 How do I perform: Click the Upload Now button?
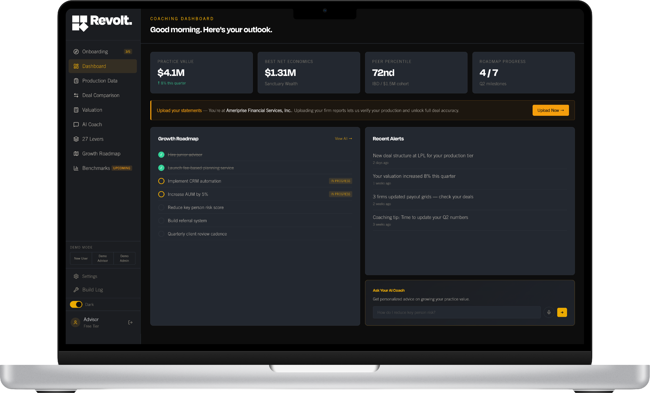point(550,110)
